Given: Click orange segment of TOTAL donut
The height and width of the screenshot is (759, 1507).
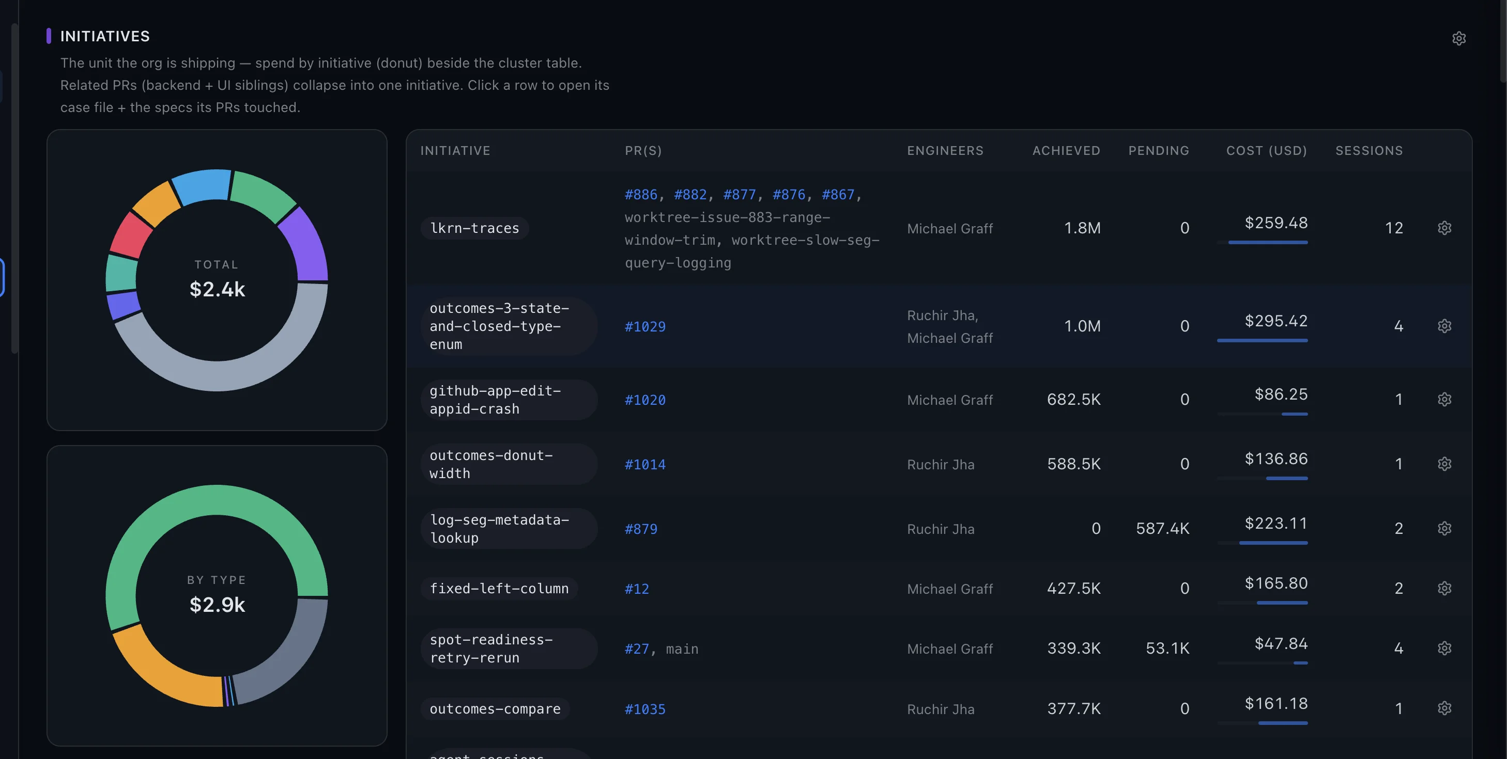Looking at the screenshot, I should (156, 205).
